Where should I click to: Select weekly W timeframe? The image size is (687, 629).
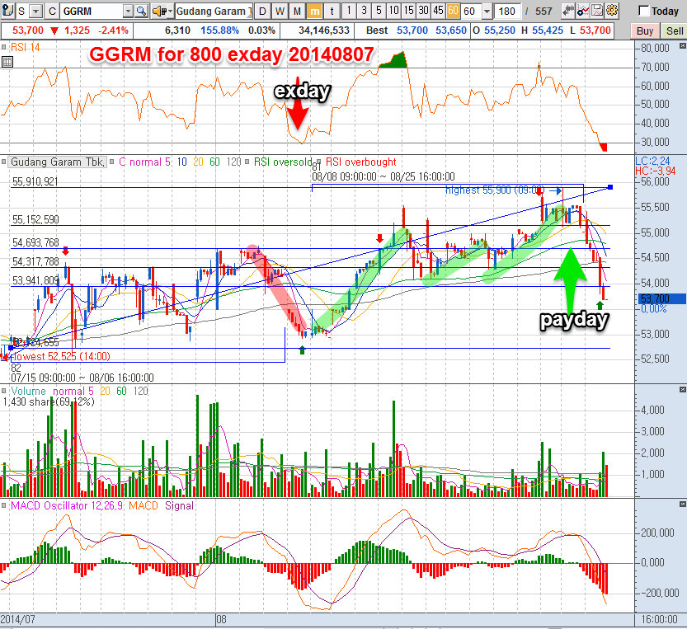click(x=280, y=11)
